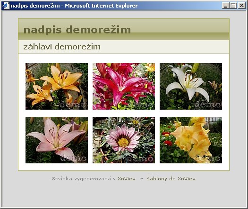Viewport: 248px width, 209px height.
Task: Open the red lily thumbnail
Action: tap(124, 86)
